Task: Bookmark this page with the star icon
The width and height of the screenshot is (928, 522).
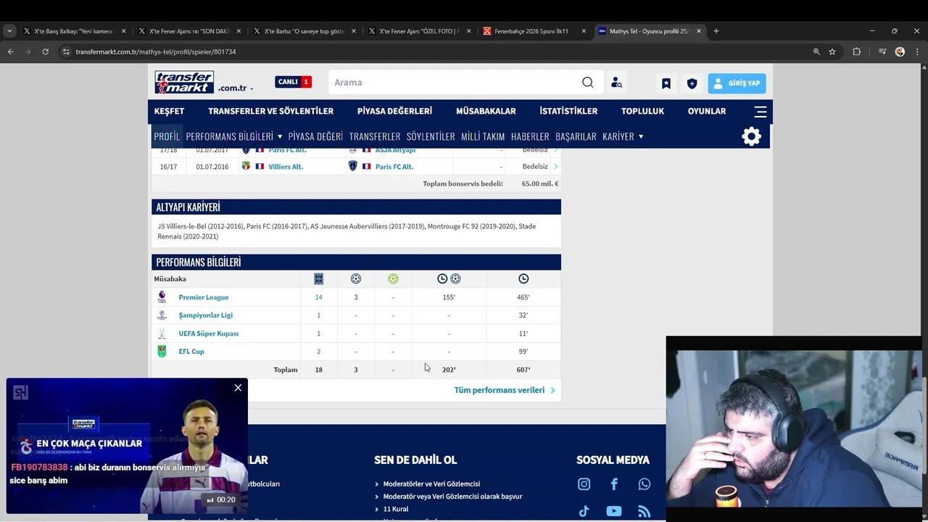Action: point(832,51)
